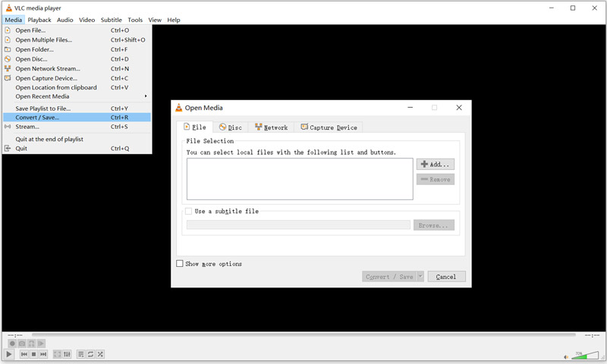This screenshot has height=364, width=607.
Task: Open the View menu
Action: pyautogui.click(x=155, y=20)
